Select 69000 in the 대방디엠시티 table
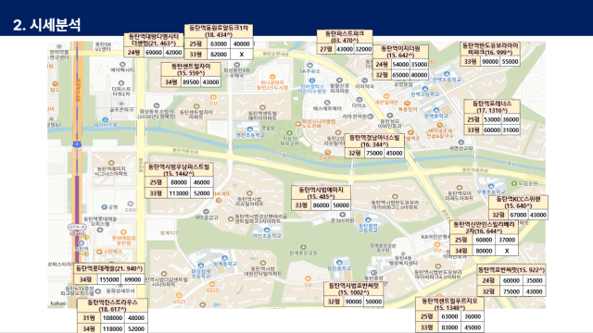The image size is (593, 333). pos(154,53)
